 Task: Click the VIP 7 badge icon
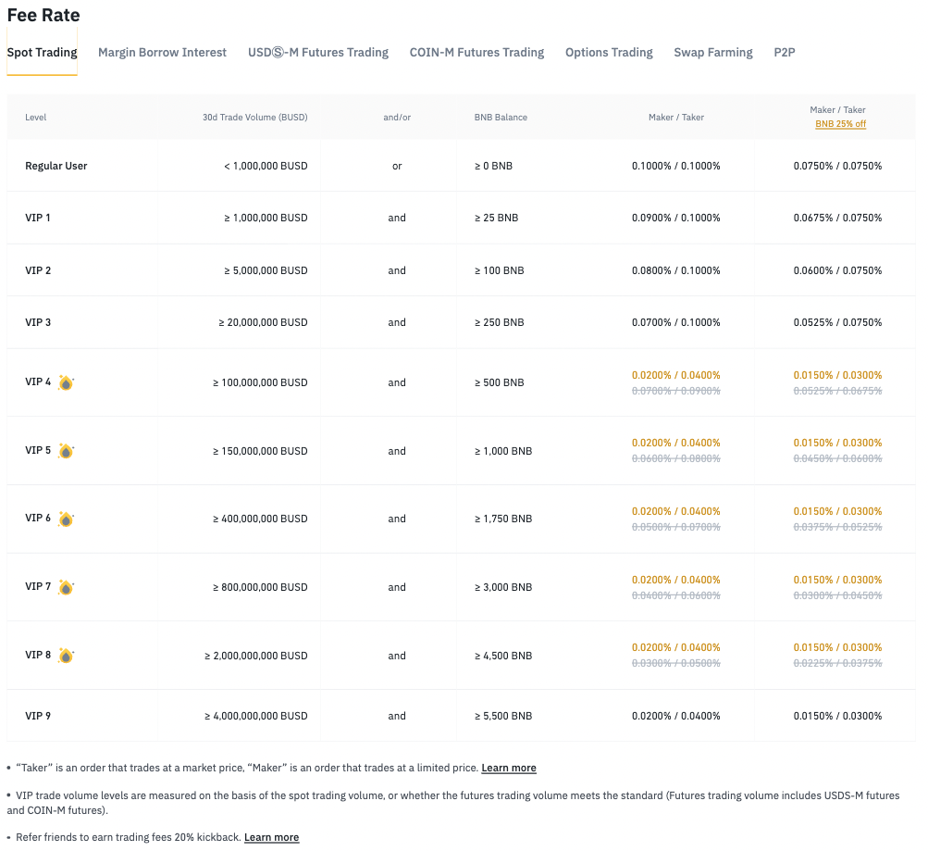(66, 587)
